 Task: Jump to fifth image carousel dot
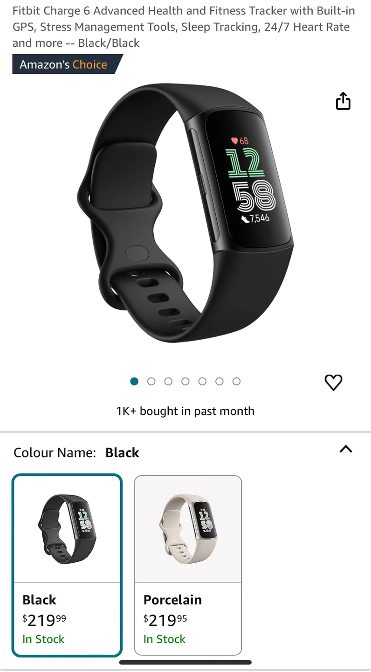(x=202, y=381)
